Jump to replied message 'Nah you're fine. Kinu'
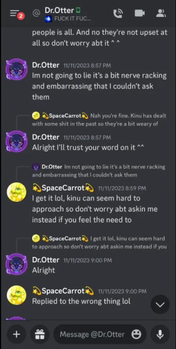Image resolution: width=176 pixels, height=349 pixels. (99, 120)
